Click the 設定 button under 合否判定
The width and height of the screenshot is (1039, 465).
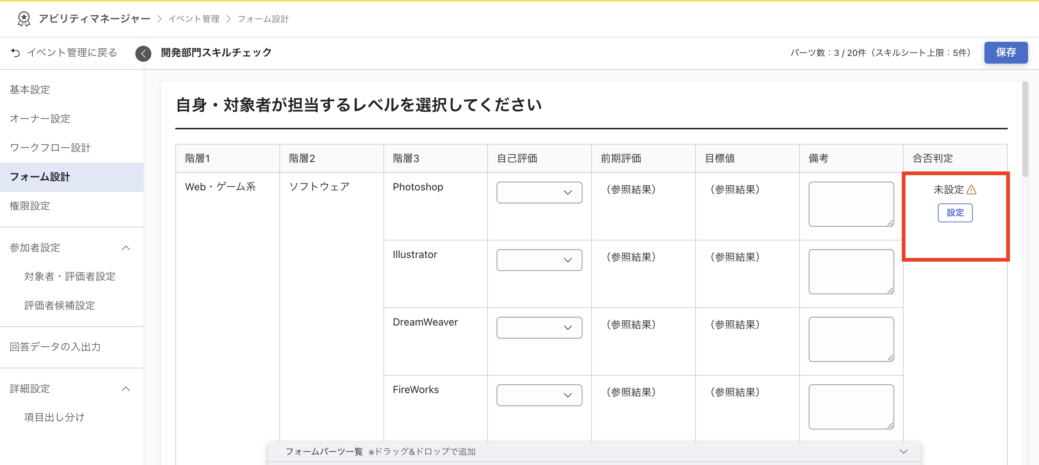click(955, 213)
